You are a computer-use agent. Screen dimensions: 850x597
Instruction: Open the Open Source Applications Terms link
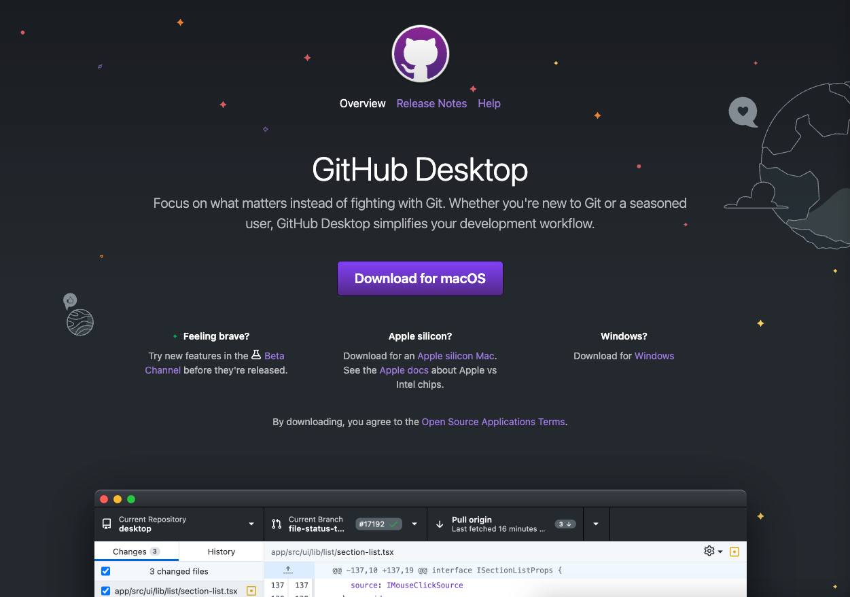pos(493,422)
